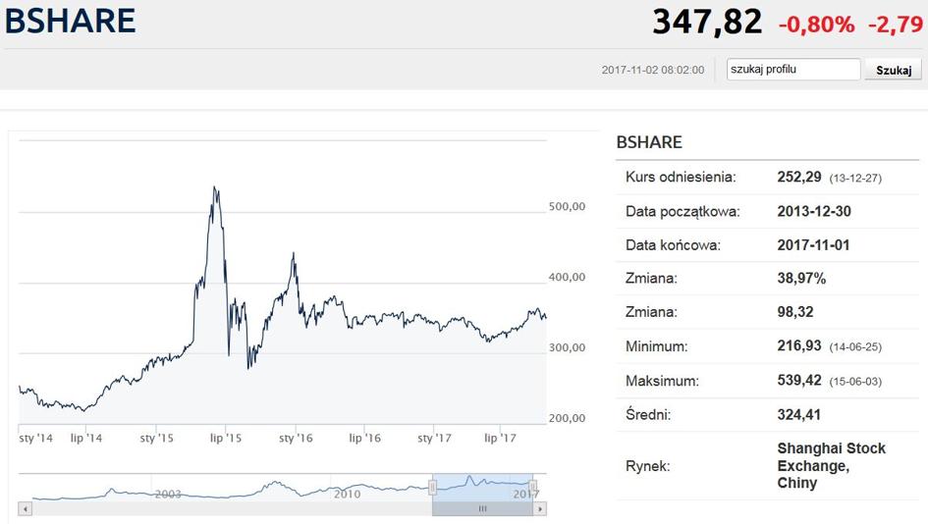Grab the right handle of the range selector
Viewport: 928px width, 524px height.
tap(533, 487)
